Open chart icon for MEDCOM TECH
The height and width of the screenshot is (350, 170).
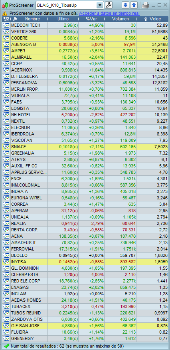tap(6, 25)
